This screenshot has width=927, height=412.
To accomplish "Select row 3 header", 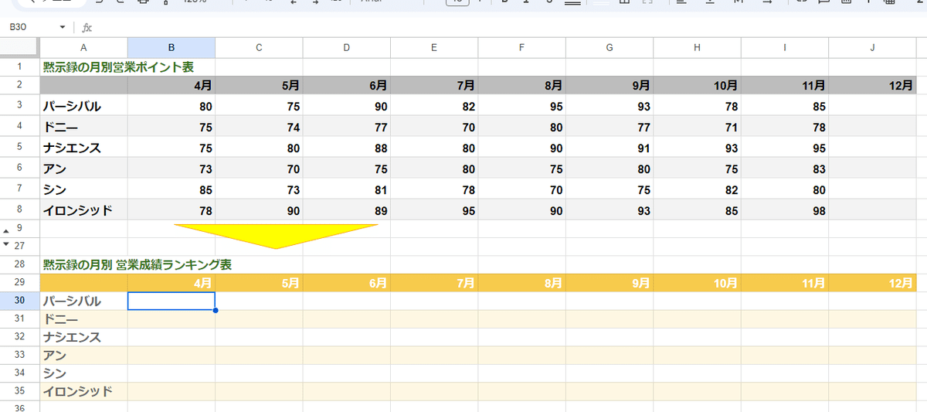I will coord(20,105).
